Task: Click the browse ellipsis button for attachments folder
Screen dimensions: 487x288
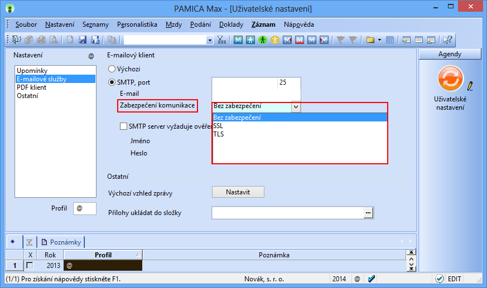Action: [x=368, y=213]
